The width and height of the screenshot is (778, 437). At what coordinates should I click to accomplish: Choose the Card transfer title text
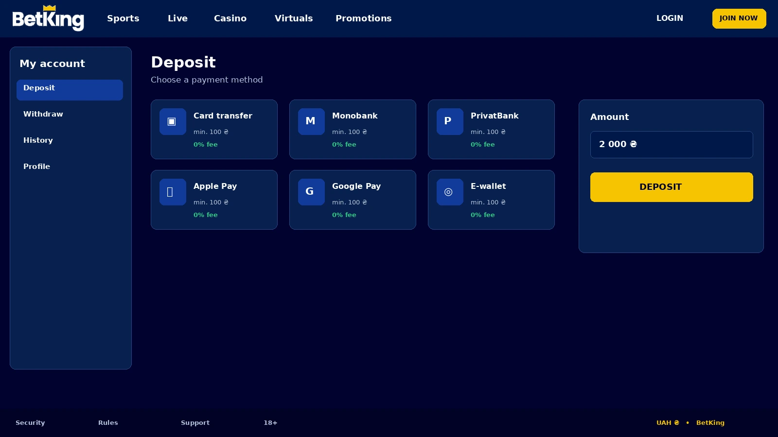click(x=223, y=116)
